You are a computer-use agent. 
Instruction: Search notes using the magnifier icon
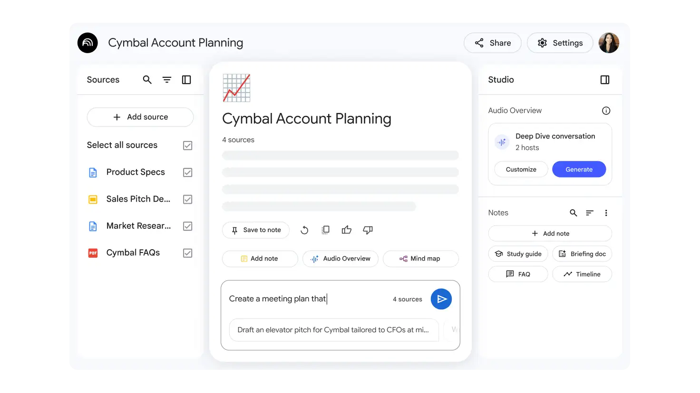pyautogui.click(x=574, y=213)
